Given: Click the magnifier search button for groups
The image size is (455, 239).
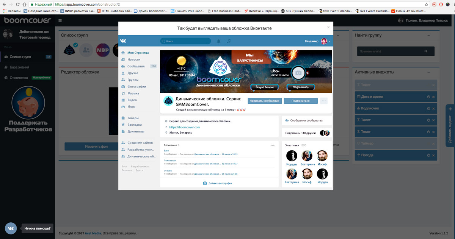Looking at the screenshot, I should click(x=426, y=51).
